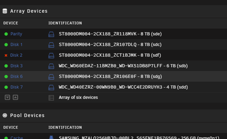Click the DEVICE column header under Pool Devices
Screen dimensions: 227x139
(x=11, y=127)
